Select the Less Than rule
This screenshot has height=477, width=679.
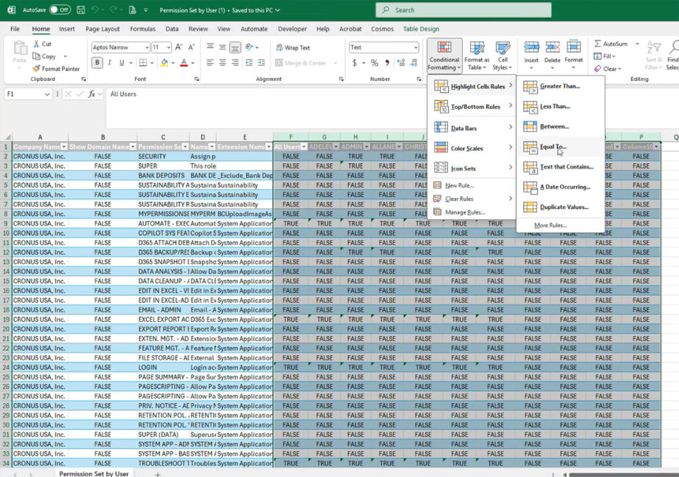click(x=560, y=106)
